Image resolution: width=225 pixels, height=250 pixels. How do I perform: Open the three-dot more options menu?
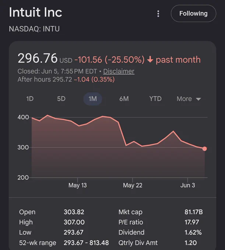[158, 14]
